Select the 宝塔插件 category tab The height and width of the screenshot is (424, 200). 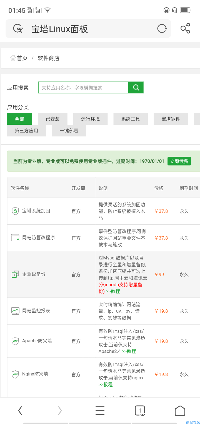coord(171,119)
